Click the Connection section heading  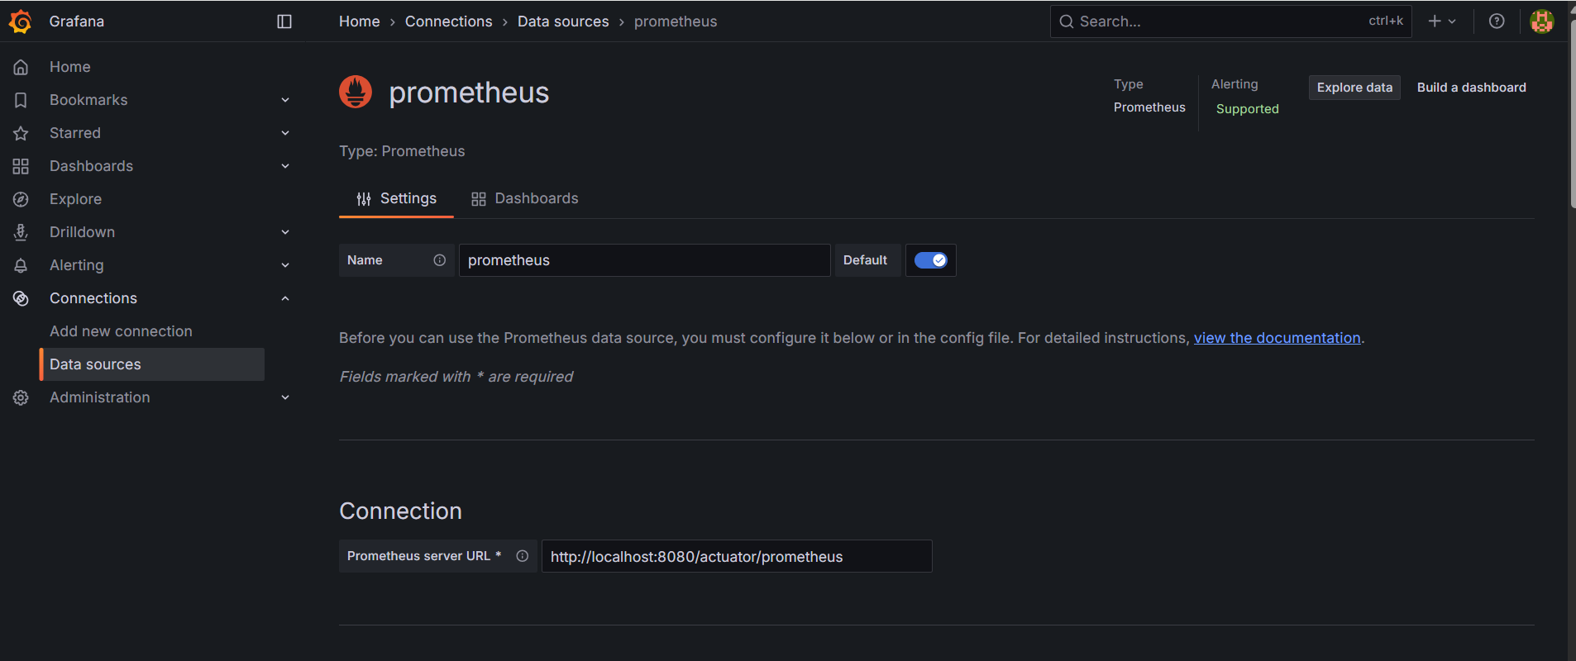400,511
